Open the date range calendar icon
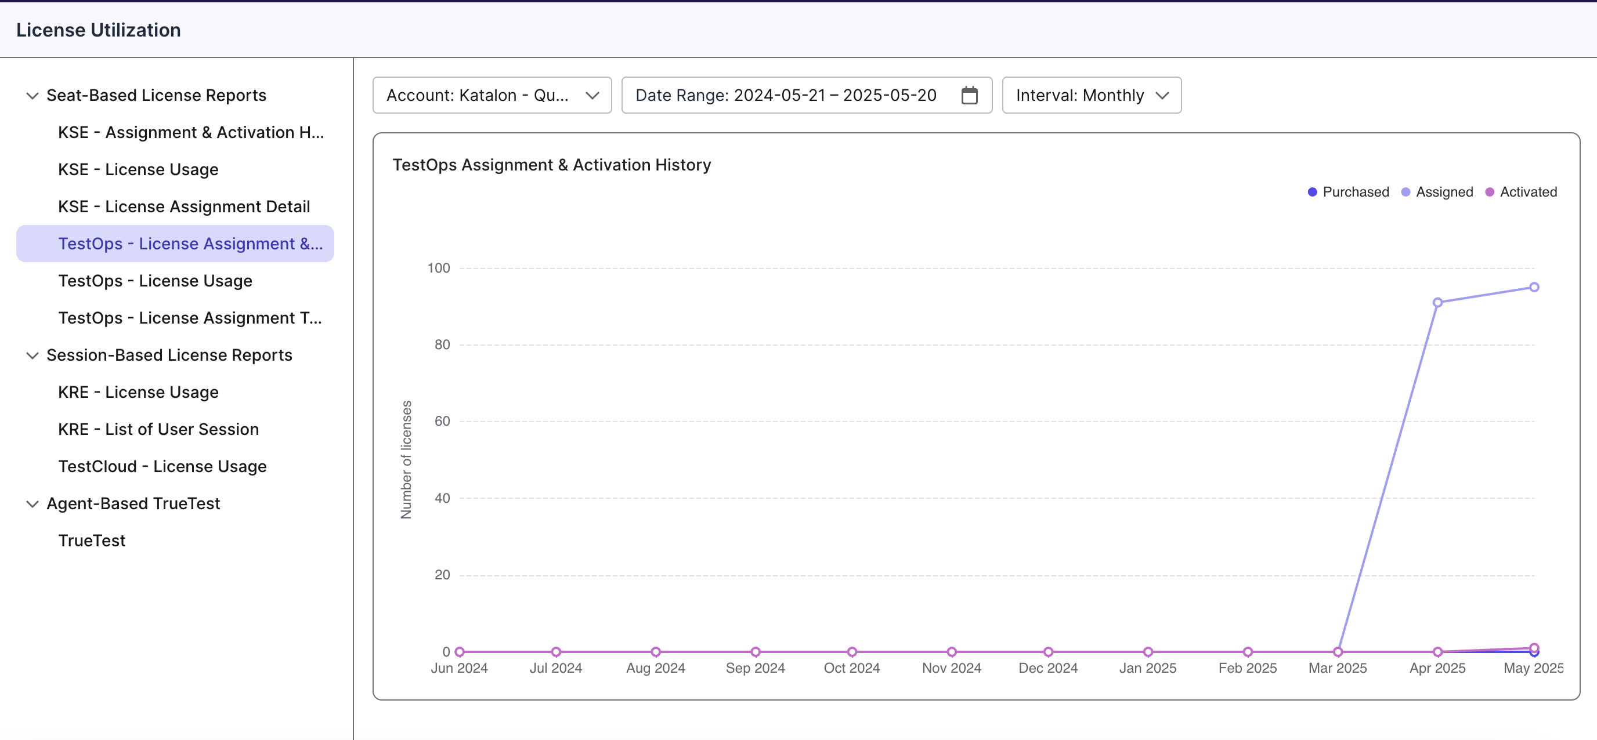Image resolution: width=1597 pixels, height=740 pixels. [x=969, y=96]
